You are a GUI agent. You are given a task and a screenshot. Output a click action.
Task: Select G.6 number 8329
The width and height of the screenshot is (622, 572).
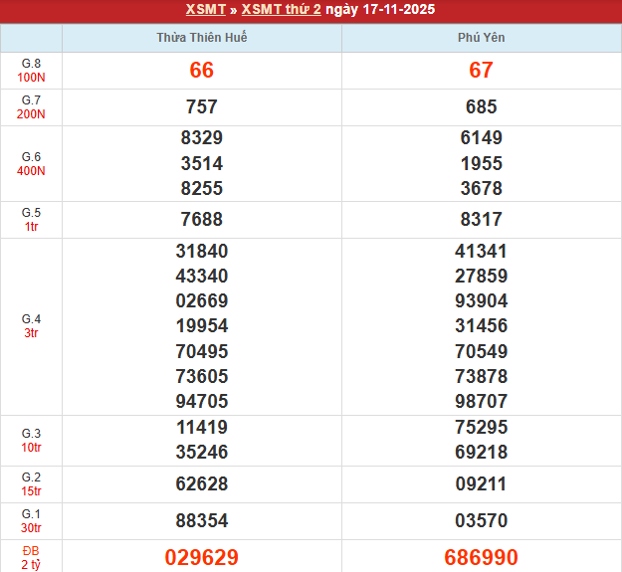coord(201,138)
